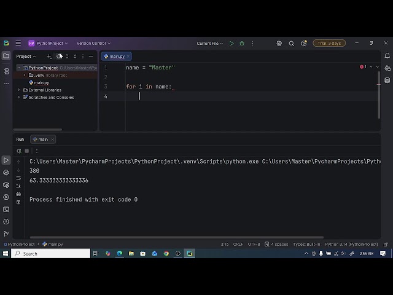The height and width of the screenshot is (295, 393).
Task: Open Problems tool window
Action: click(6, 222)
